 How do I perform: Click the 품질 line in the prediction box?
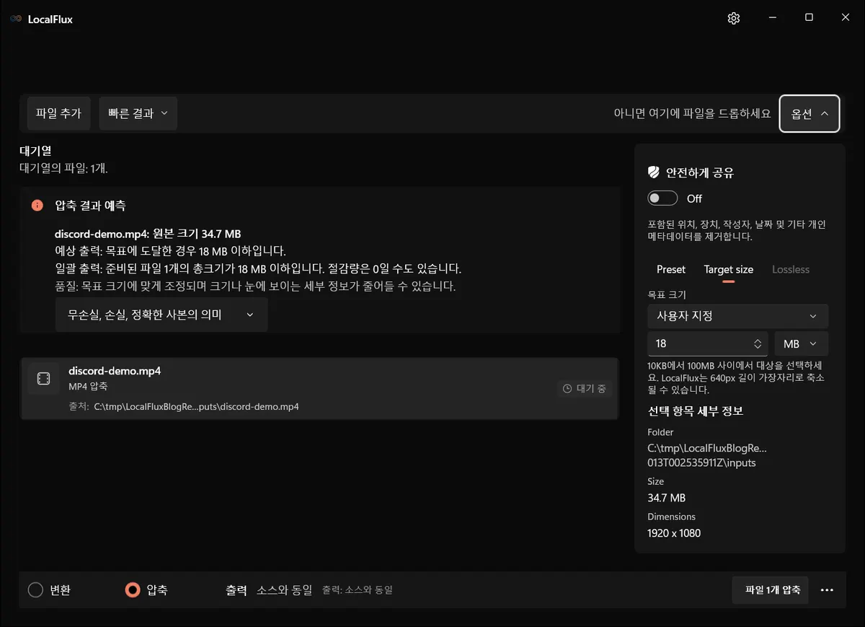tap(255, 286)
